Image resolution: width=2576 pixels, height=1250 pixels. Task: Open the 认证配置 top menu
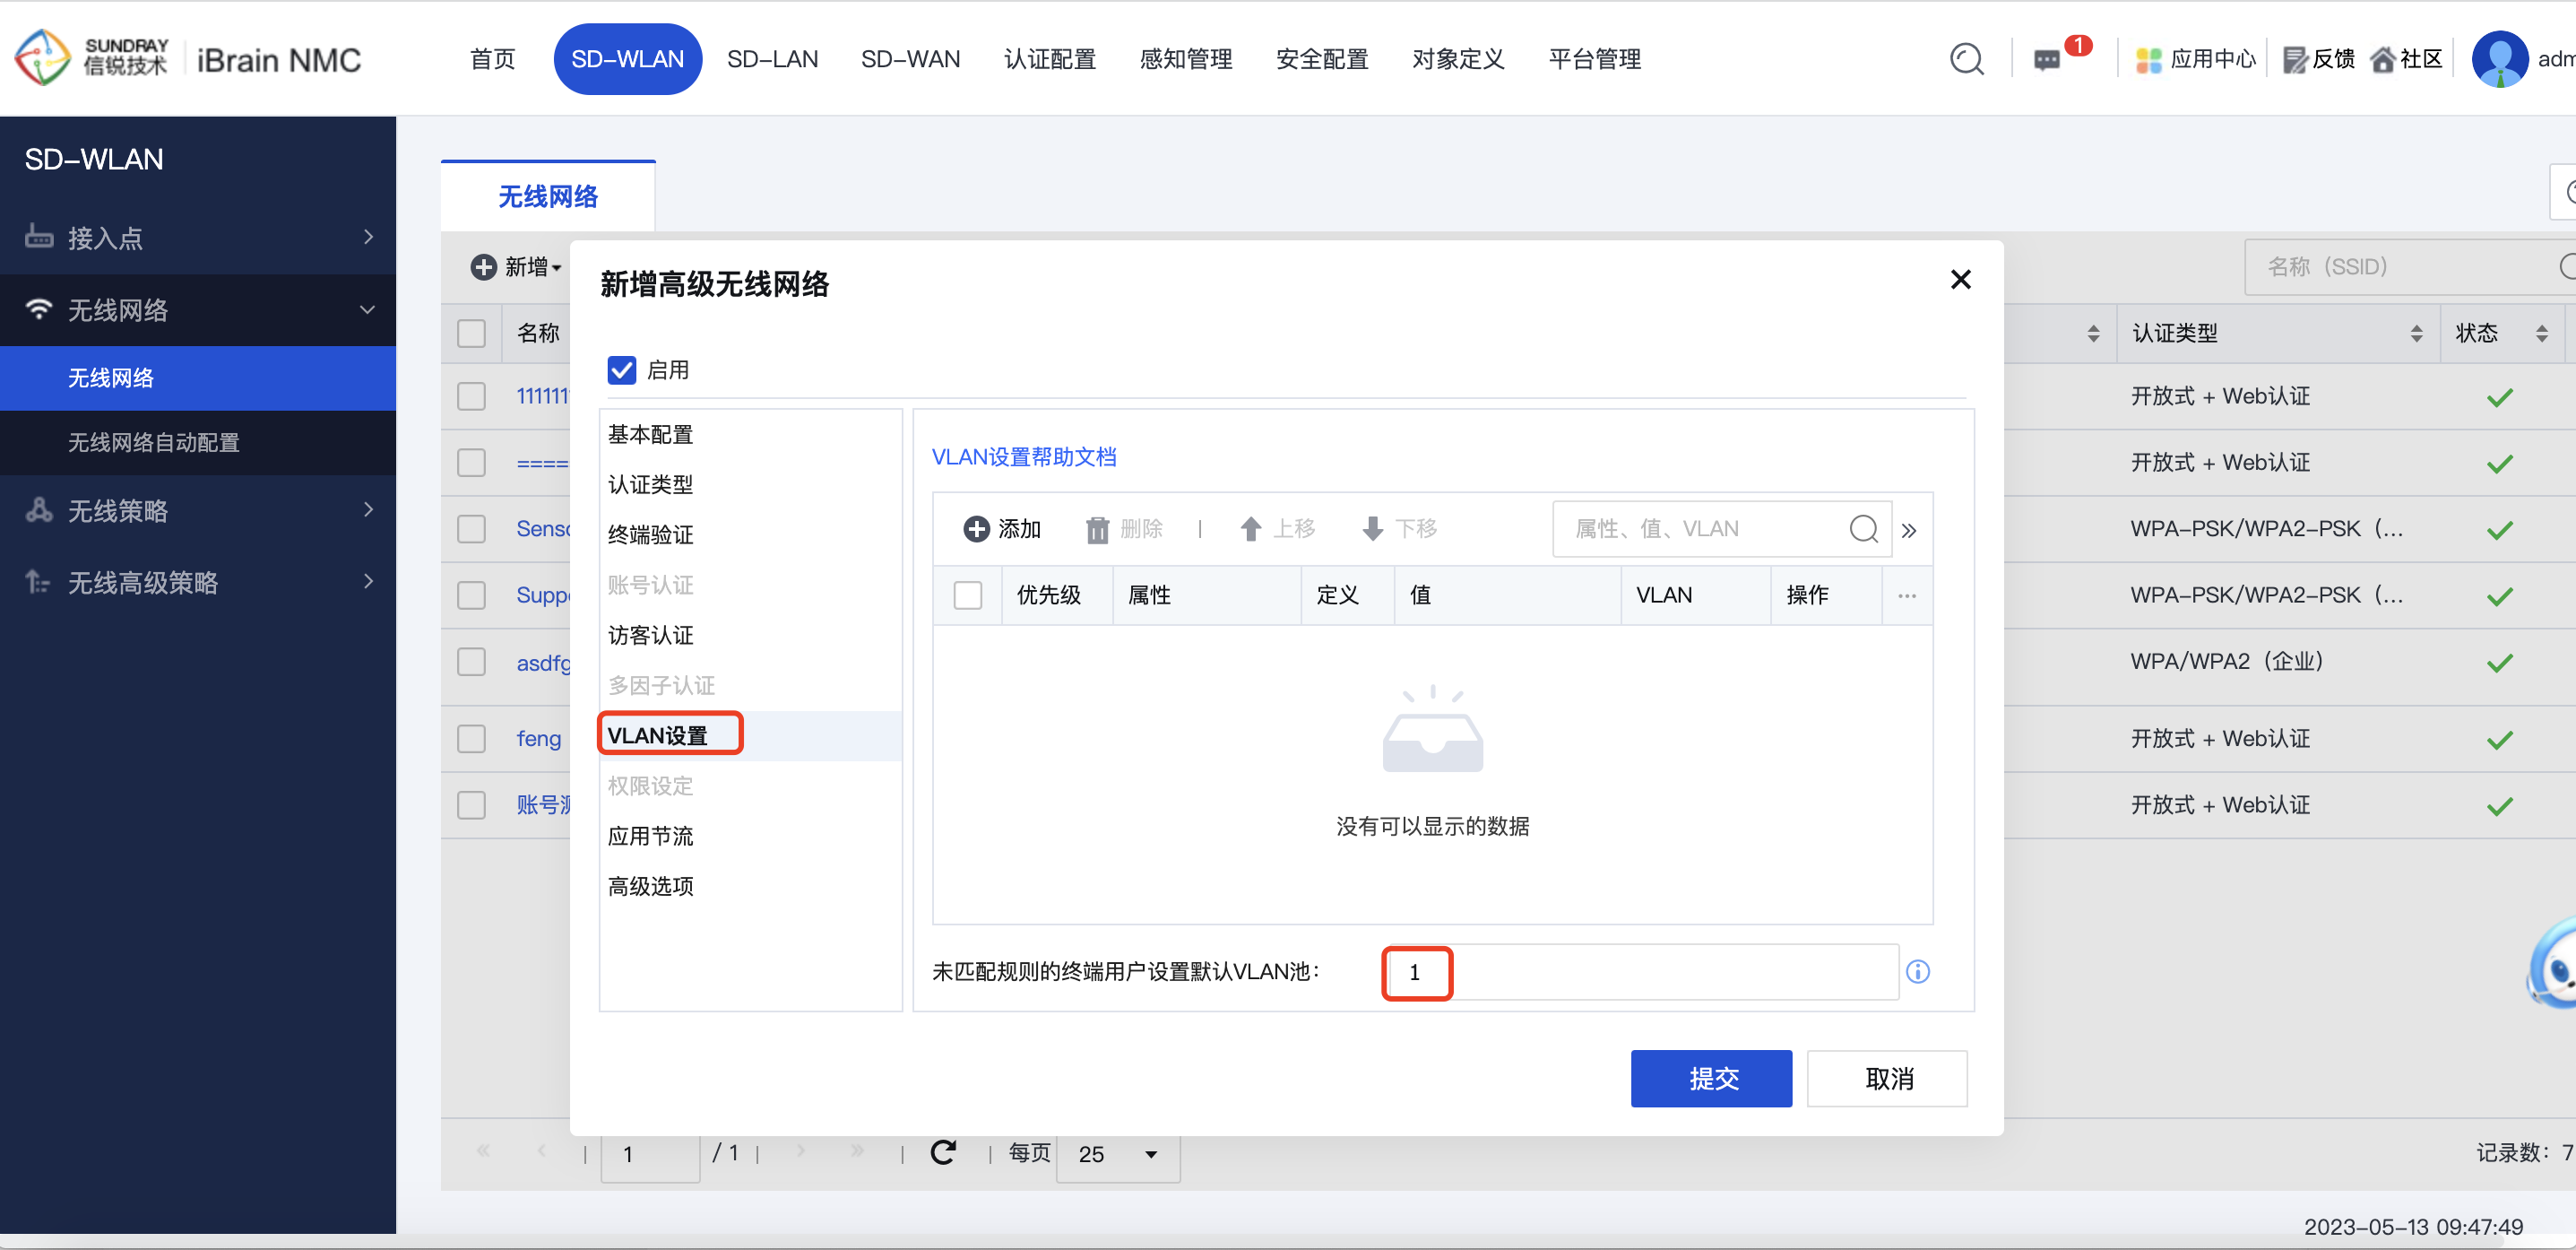coord(1049,59)
